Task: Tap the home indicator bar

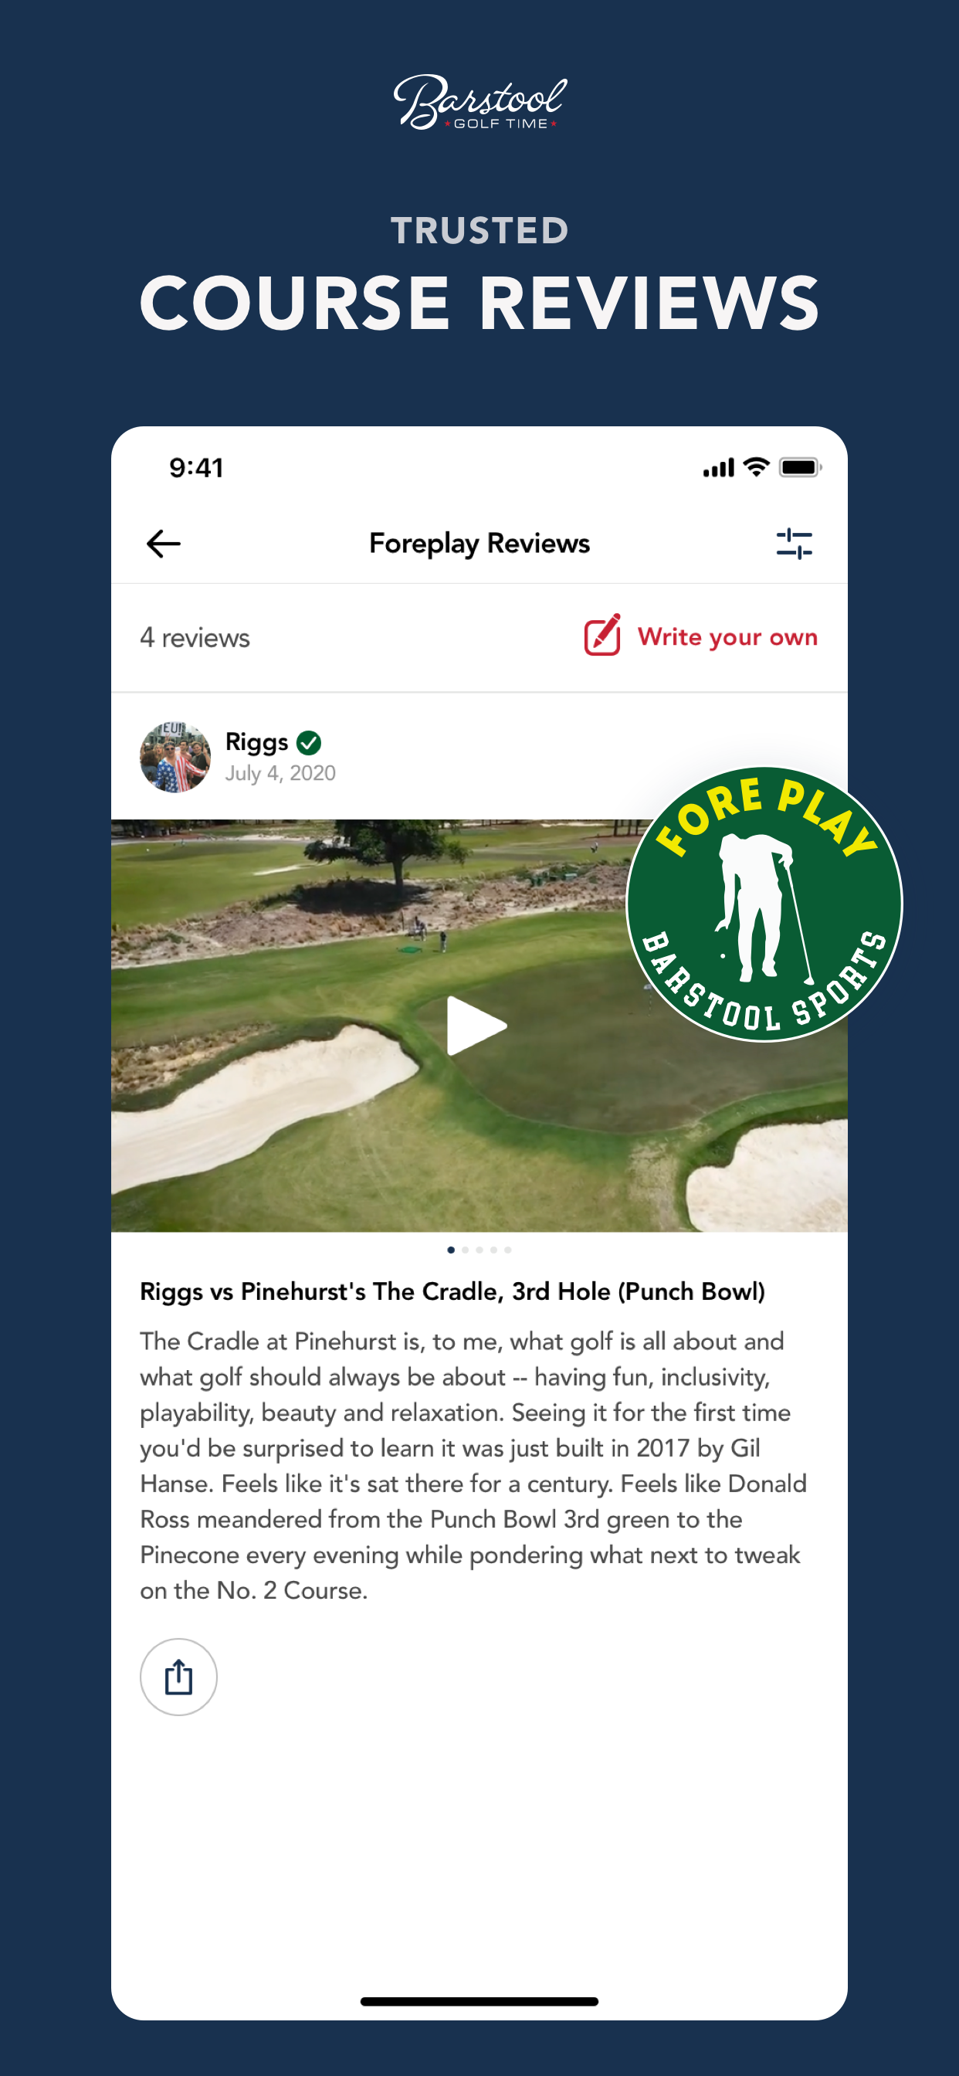Action: [479, 2001]
